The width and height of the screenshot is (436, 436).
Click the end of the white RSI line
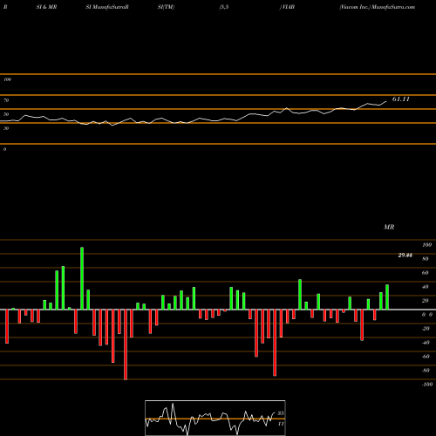(x=386, y=101)
